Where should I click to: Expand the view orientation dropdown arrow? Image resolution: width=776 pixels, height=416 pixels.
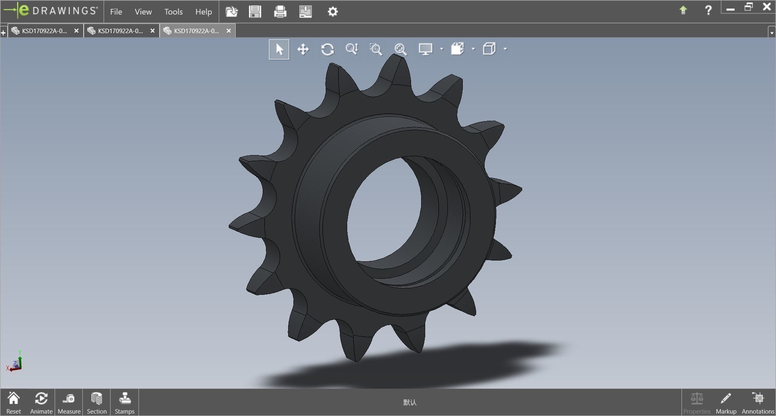505,49
